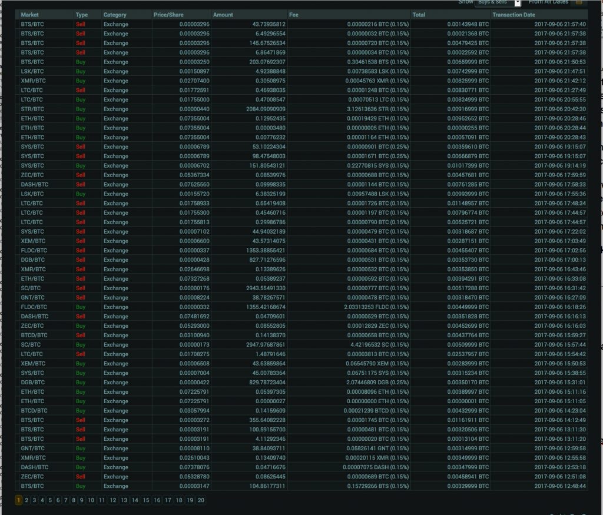This screenshot has width=603, height=515.
Task: Go to page 10 of trade history
Action: 91,500
